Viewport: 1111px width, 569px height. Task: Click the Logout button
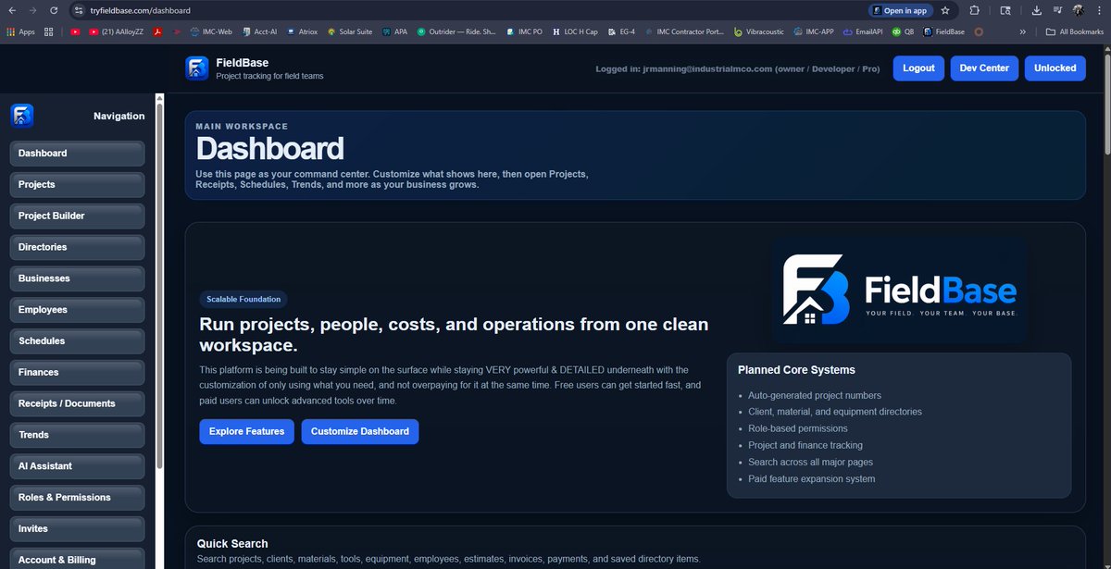(x=918, y=68)
